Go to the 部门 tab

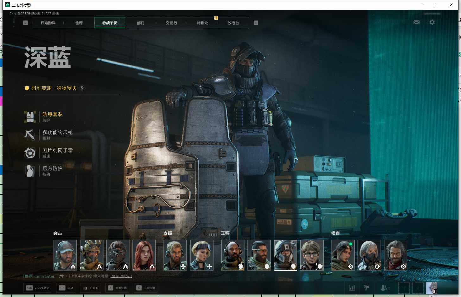tap(141, 23)
